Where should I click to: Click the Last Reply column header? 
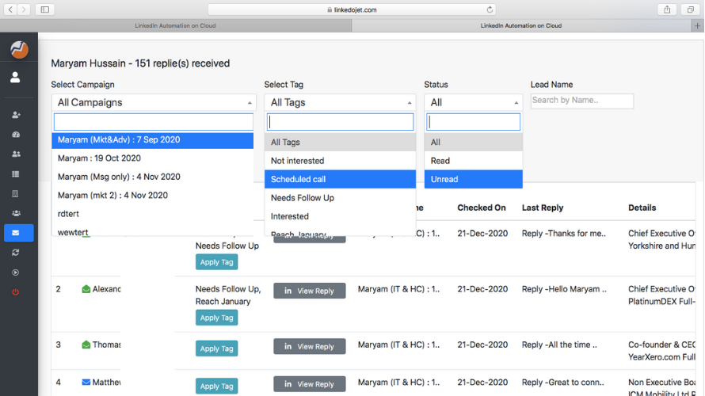(543, 208)
